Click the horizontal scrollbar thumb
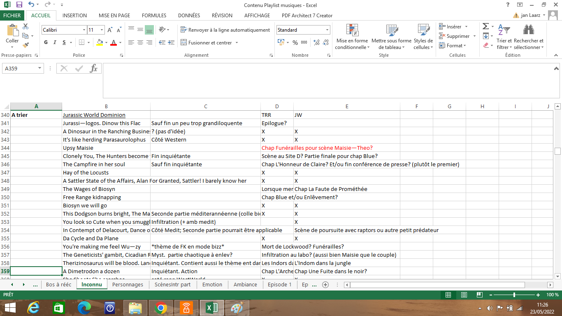The height and width of the screenshot is (316, 562). tap(437, 285)
